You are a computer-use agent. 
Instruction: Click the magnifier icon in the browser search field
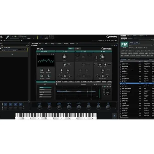pos(130,45)
